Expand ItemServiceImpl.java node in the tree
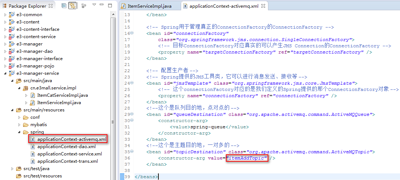The image size is (400, 180). pyautogui.click(x=26, y=103)
